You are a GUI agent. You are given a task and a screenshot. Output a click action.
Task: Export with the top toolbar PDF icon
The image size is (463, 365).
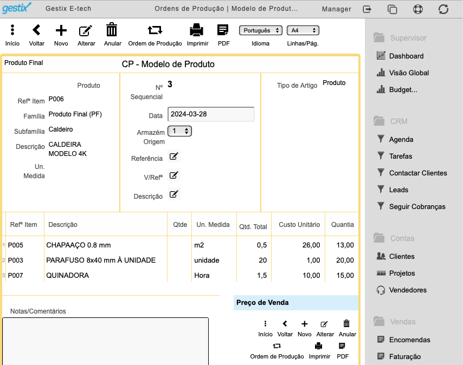(223, 30)
